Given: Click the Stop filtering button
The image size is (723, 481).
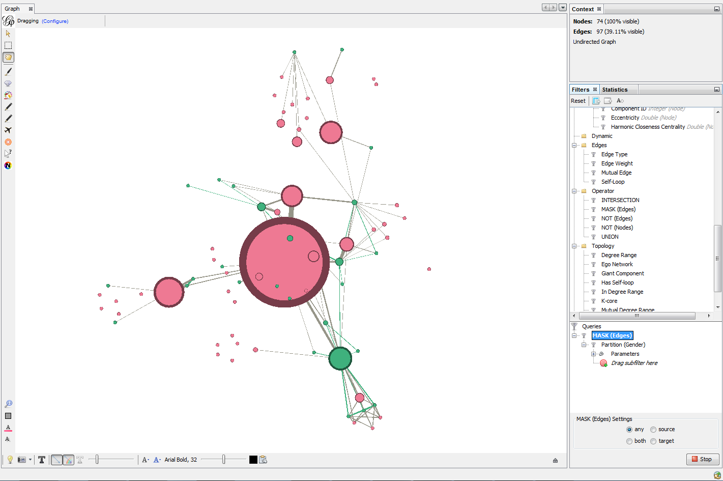Looking at the screenshot, I should tap(703, 459).
